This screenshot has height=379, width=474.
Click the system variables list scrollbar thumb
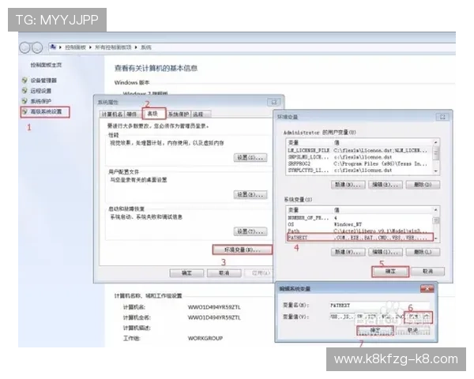436,220
